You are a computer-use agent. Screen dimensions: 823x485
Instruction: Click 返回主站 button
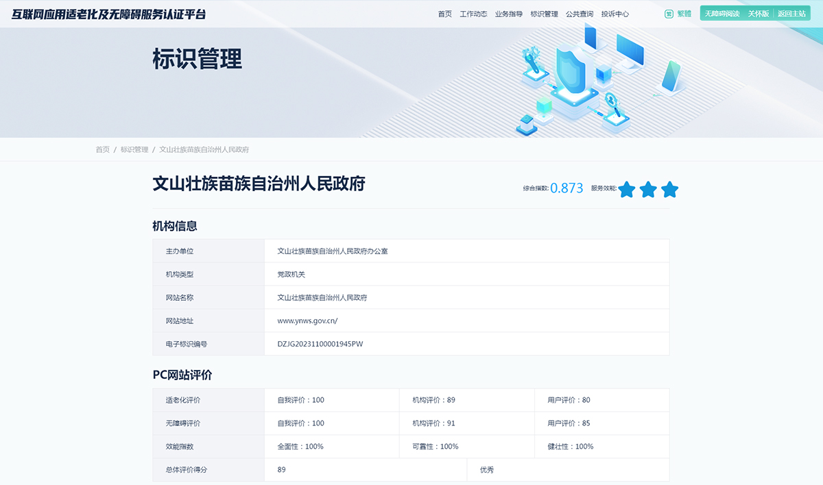click(791, 14)
